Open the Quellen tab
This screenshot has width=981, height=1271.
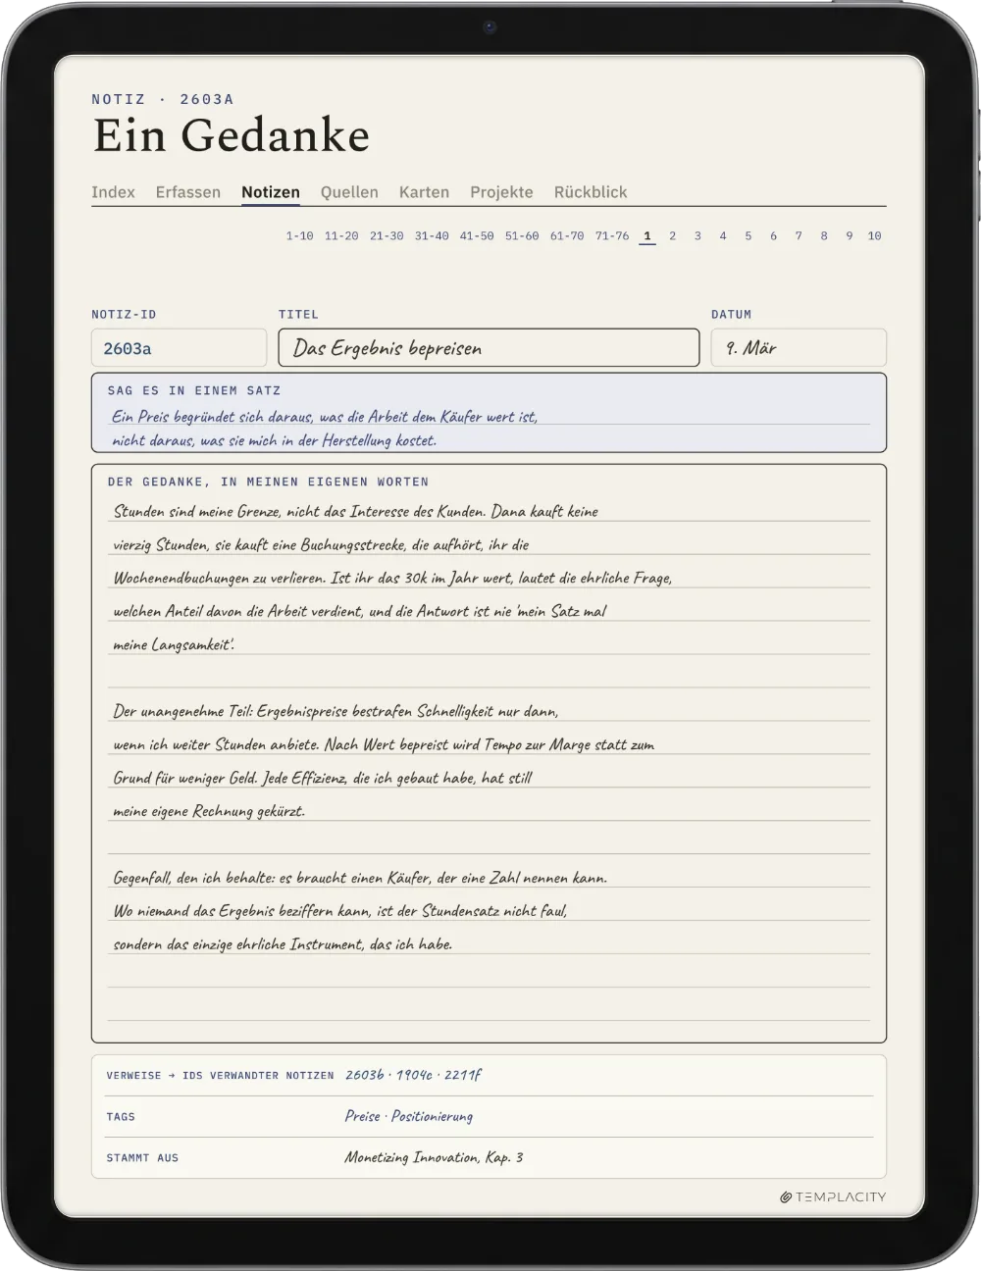pos(349,192)
